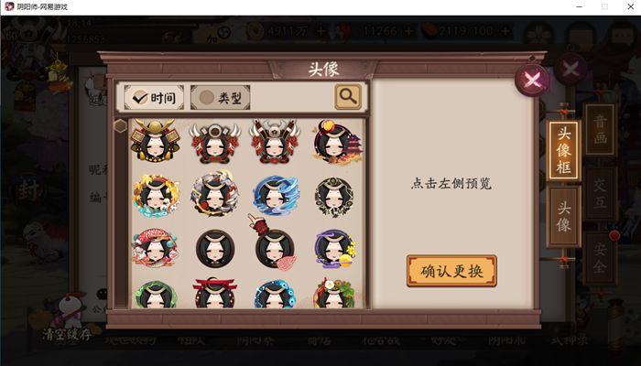Switch to the 头像框 tab
The height and width of the screenshot is (366, 641).
564,150
